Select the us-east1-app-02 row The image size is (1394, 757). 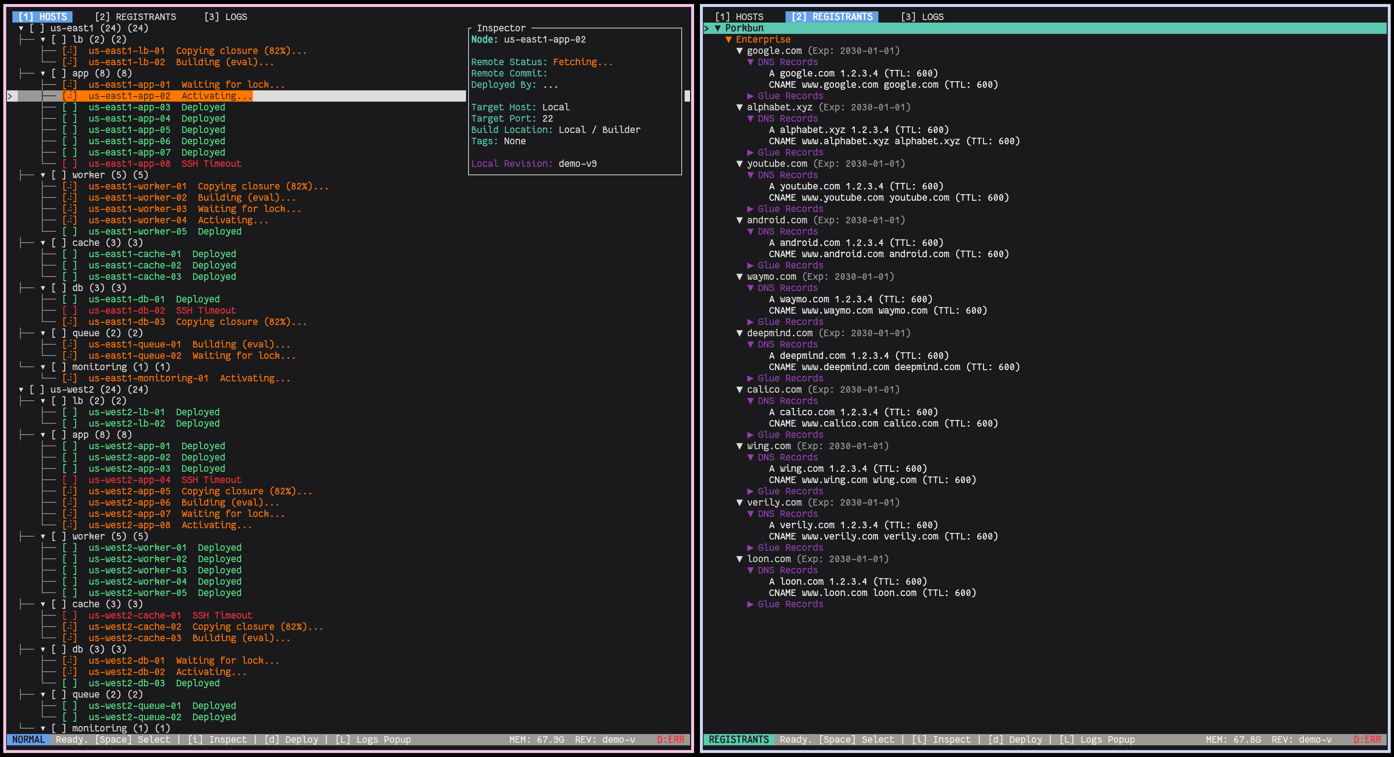point(236,96)
